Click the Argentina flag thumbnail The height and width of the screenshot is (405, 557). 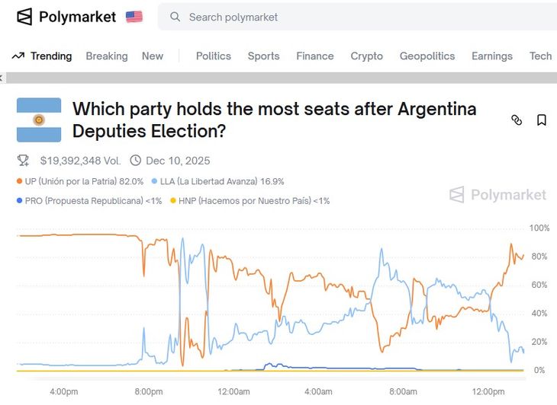[39, 120]
